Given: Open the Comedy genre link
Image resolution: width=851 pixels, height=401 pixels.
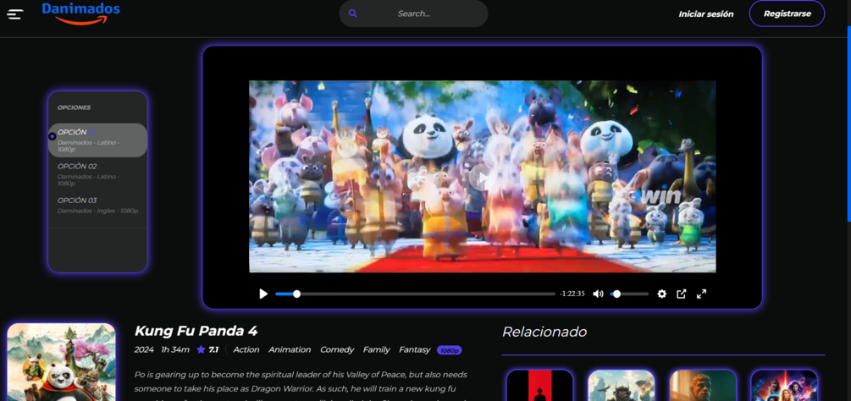Looking at the screenshot, I should [337, 350].
